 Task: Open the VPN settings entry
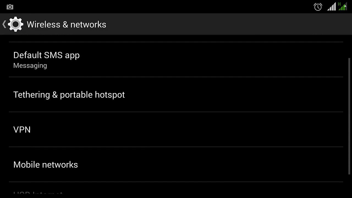pyautogui.click(x=176, y=130)
